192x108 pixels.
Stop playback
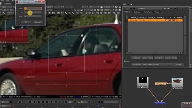click(43, 102)
